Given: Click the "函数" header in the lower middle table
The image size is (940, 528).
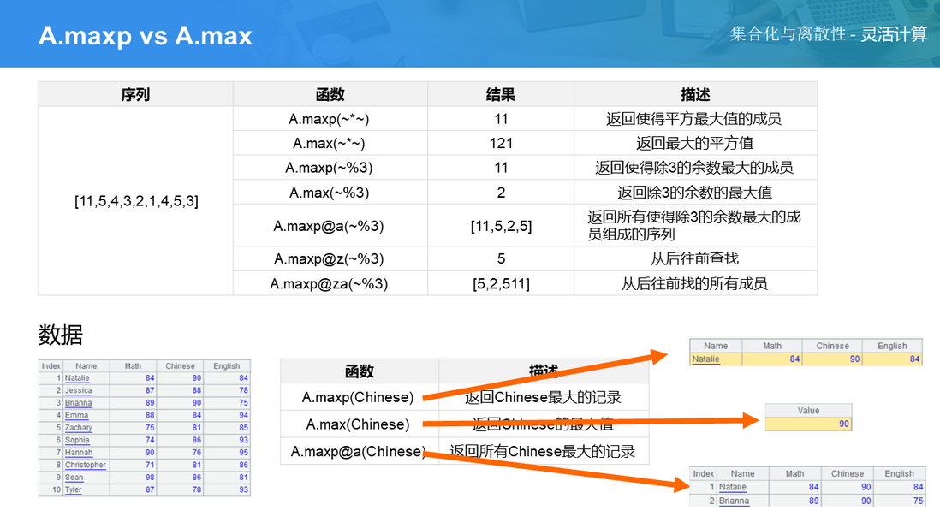Looking at the screenshot, I should (x=359, y=371).
